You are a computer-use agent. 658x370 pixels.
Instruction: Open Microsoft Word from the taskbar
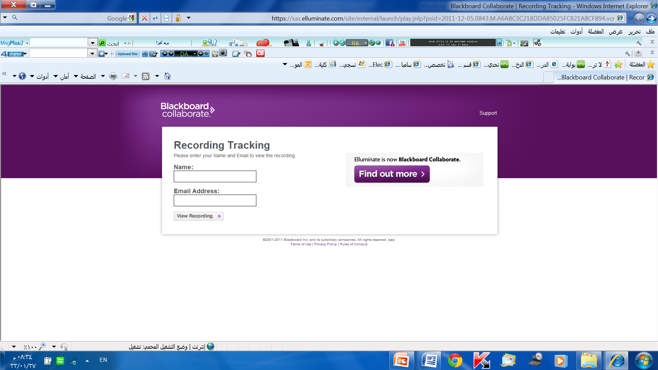click(x=430, y=361)
